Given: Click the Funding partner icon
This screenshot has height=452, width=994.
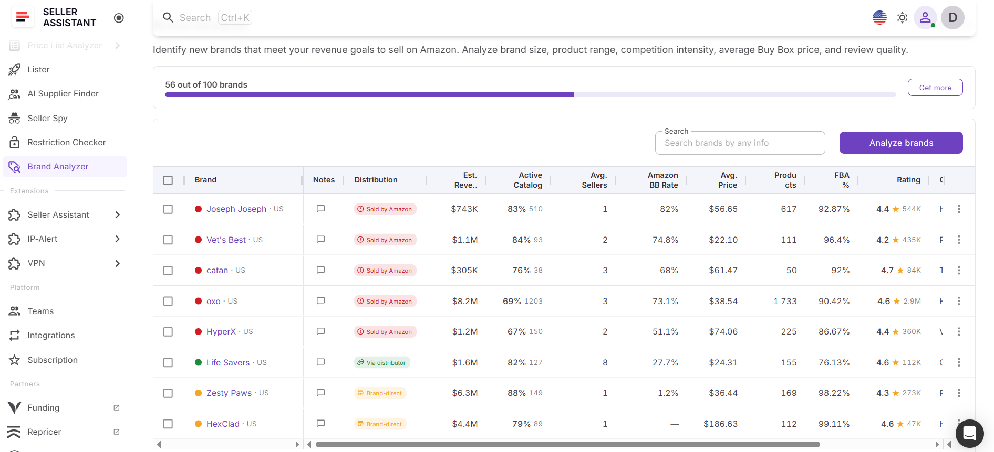Looking at the screenshot, I should (15, 407).
